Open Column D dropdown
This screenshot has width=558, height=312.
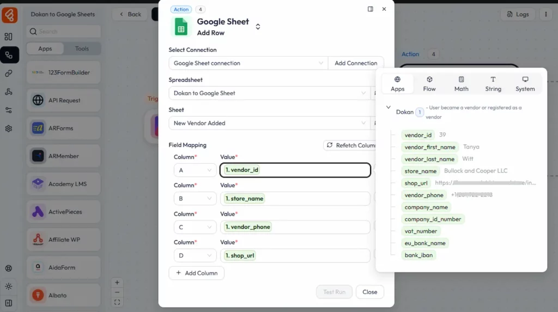coord(195,255)
